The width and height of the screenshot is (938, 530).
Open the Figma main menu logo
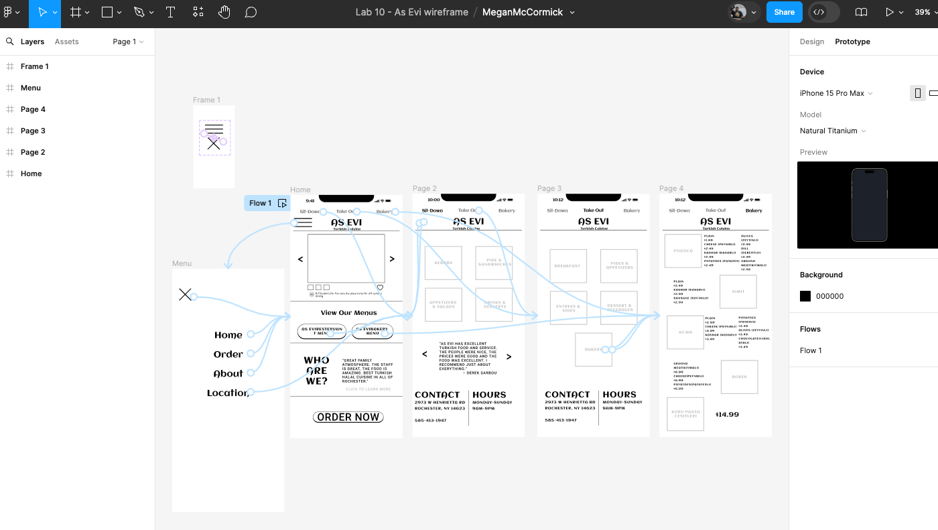8,12
